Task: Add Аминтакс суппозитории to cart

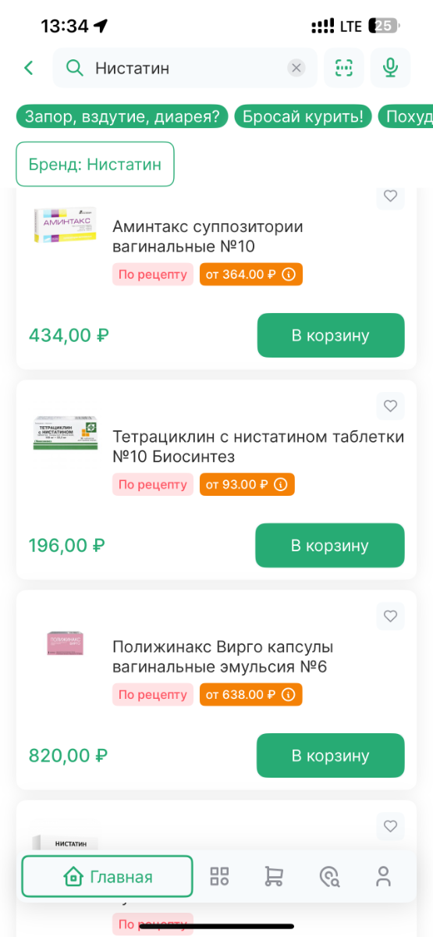Action: pos(331,336)
